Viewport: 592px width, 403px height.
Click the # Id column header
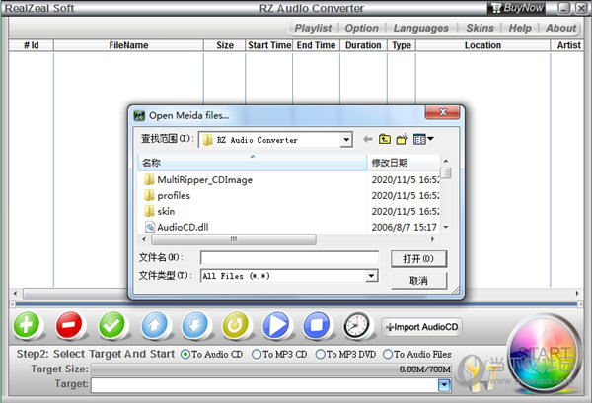click(x=32, y=45)
